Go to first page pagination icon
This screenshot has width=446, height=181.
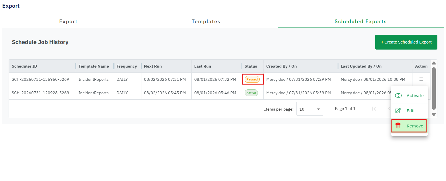374,109
